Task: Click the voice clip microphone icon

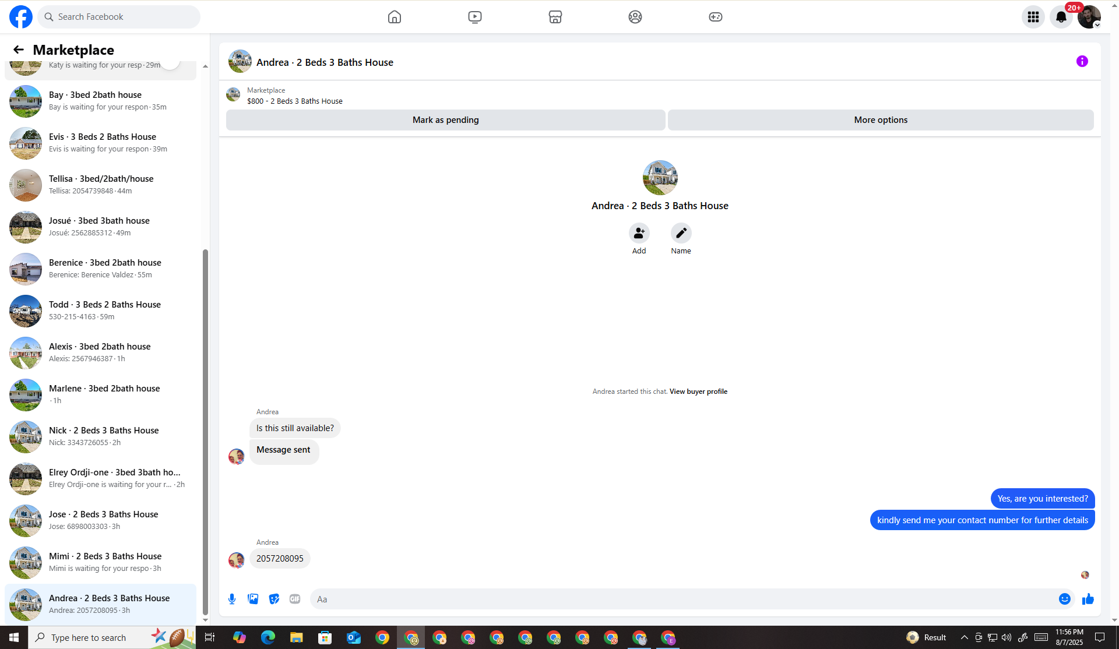Action: 232,599
